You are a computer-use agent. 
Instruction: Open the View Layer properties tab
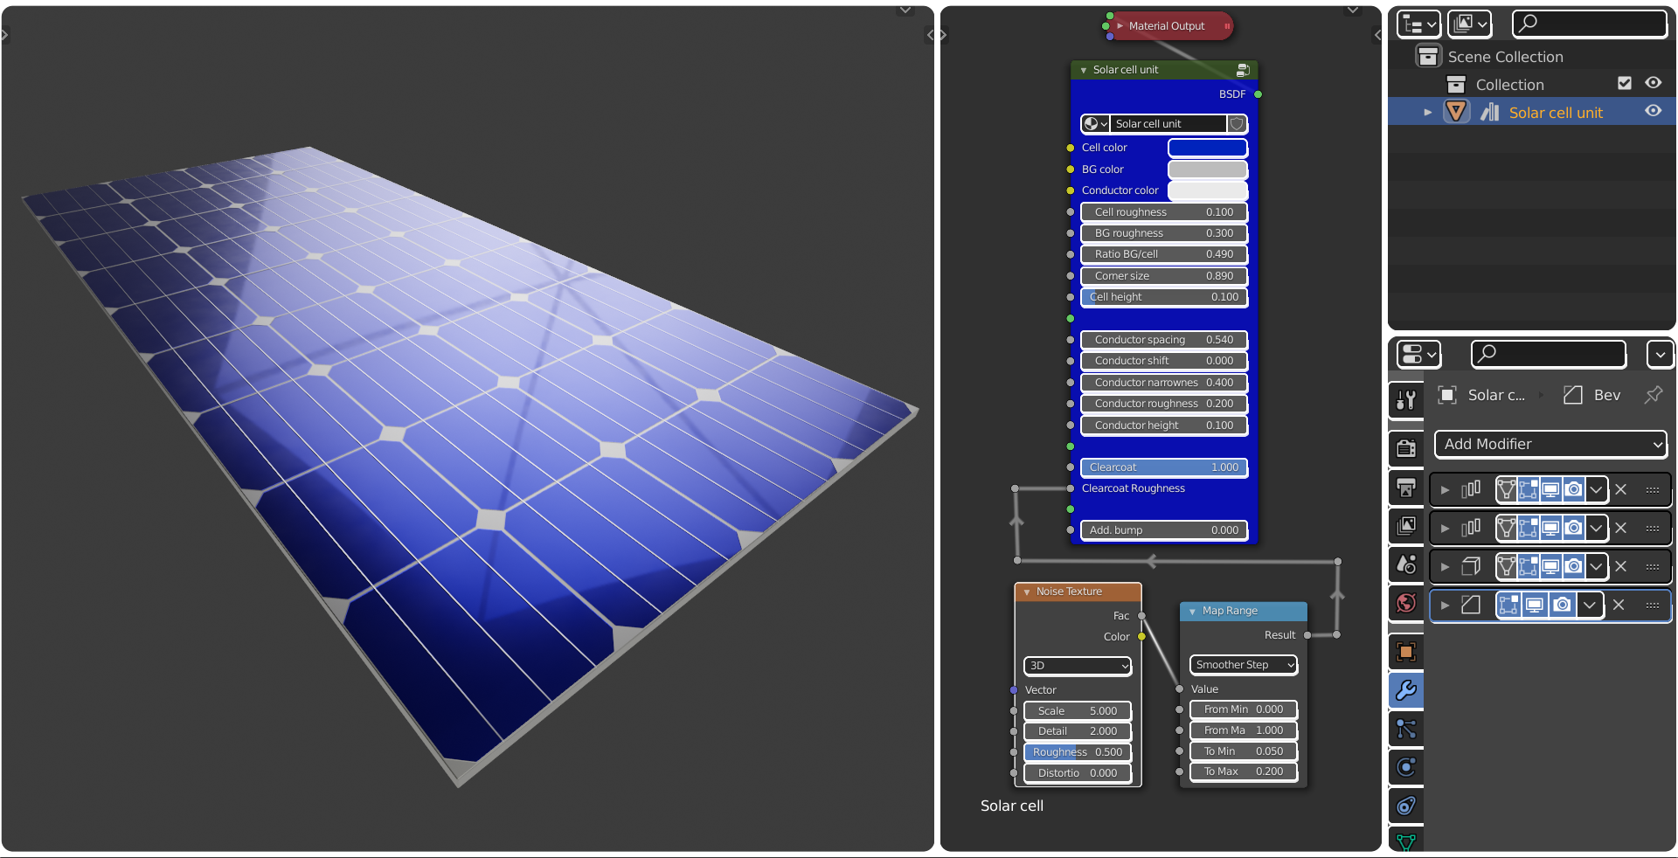pyautogui.click(x=1405, y=527)
